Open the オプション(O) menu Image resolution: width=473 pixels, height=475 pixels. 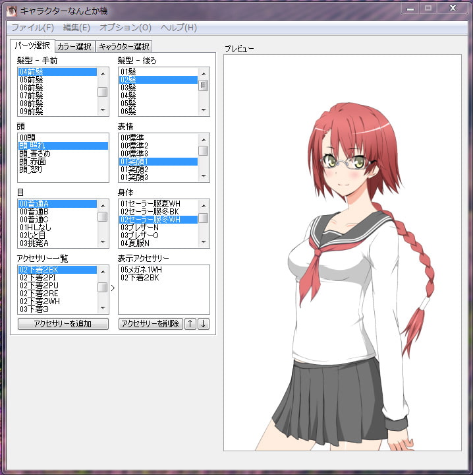click(125, 28)
